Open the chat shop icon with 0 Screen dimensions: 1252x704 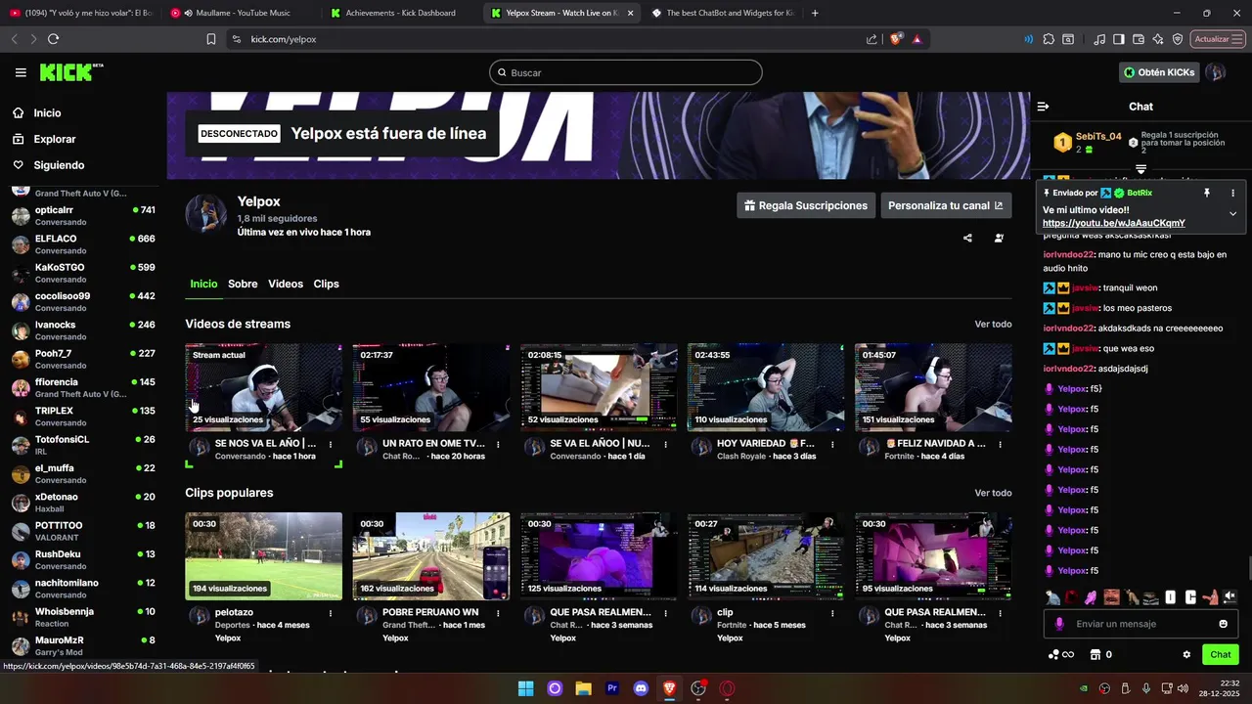pos(1101,655)
